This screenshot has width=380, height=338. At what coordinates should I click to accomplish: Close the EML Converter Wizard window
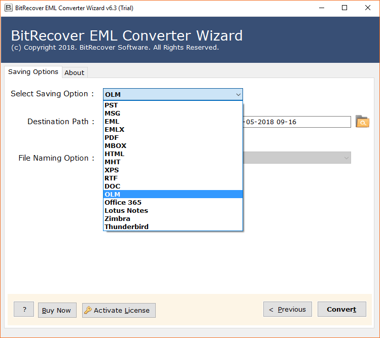coord(368,8)
